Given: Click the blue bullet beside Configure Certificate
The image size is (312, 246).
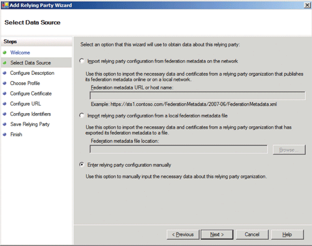Looking at the screenshot, I should pyautogui.click(x=4, y=94).
